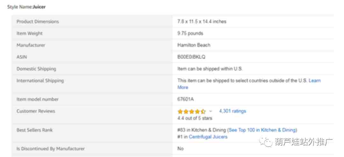
Task: Click the Item Weight 9.75 pounds value
Action: tap(190, 34)
